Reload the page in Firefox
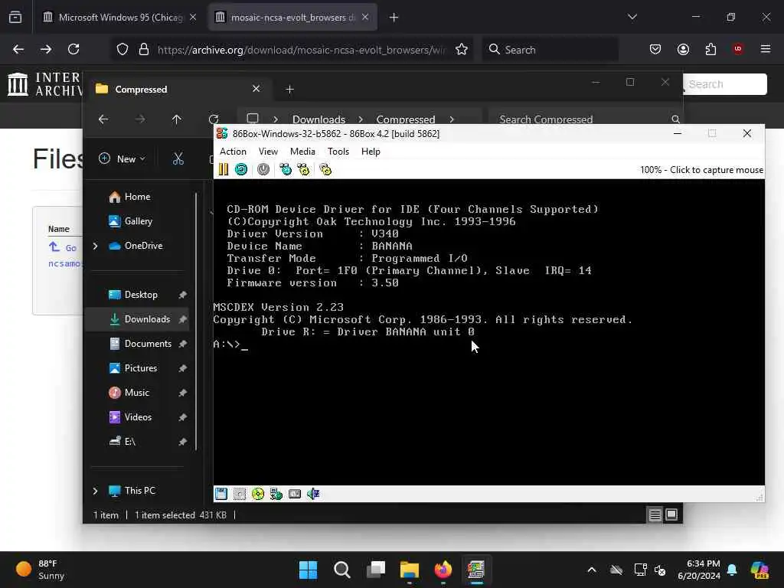The height and width of the screenshot is (588, 784). [73, 49]
